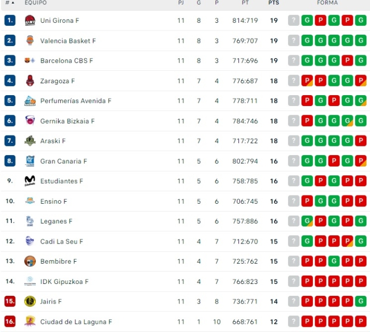Click the Estudiantes F team logo
The image size is (370, 332).
(x=30, y=181)
